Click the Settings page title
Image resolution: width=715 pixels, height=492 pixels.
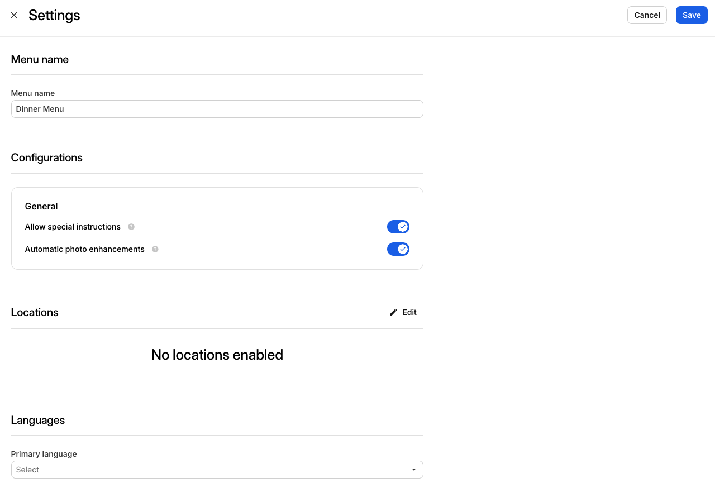tap(54, 15)
